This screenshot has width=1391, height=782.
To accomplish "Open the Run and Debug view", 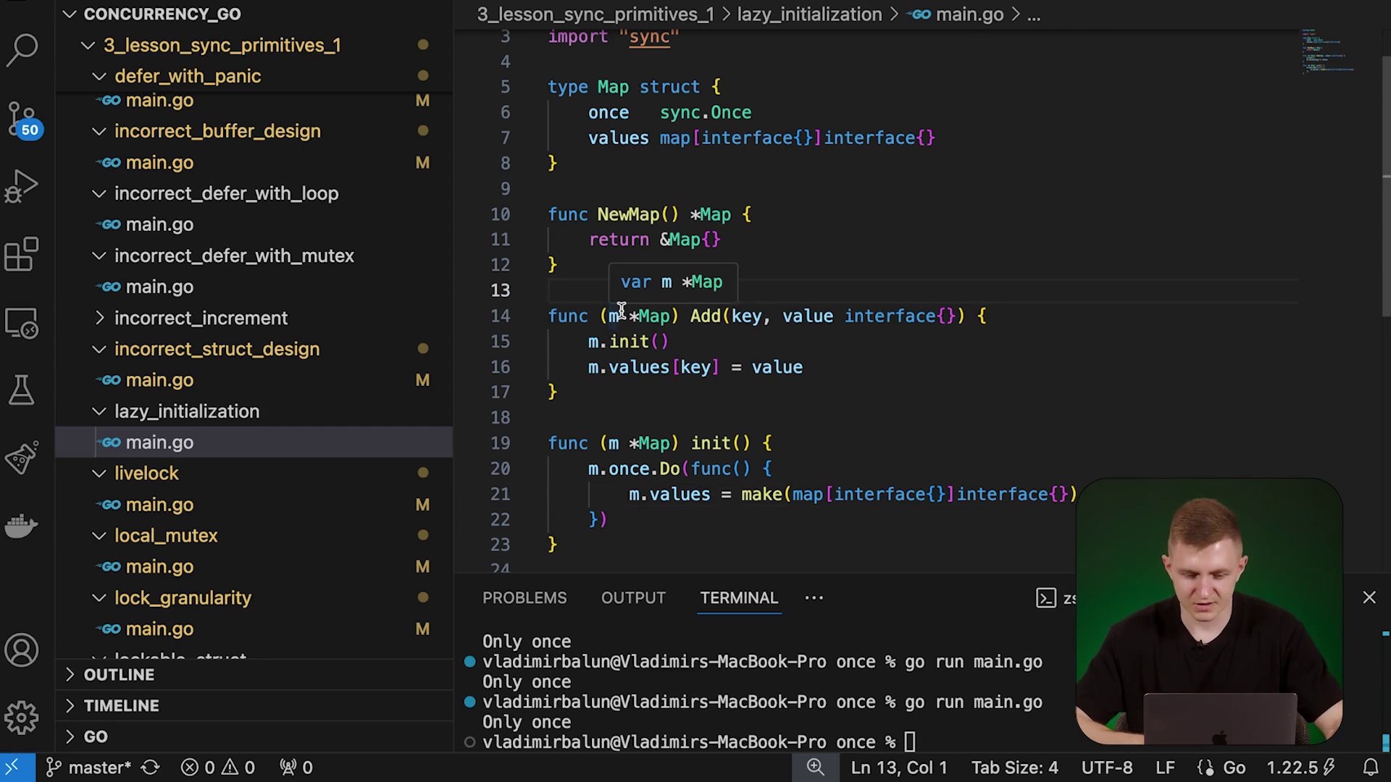I will [22, 186].
